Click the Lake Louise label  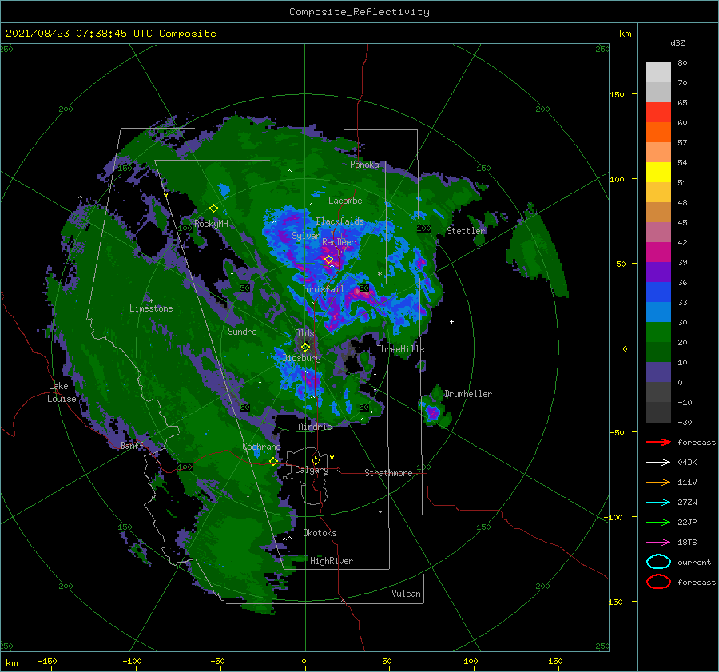62,392
